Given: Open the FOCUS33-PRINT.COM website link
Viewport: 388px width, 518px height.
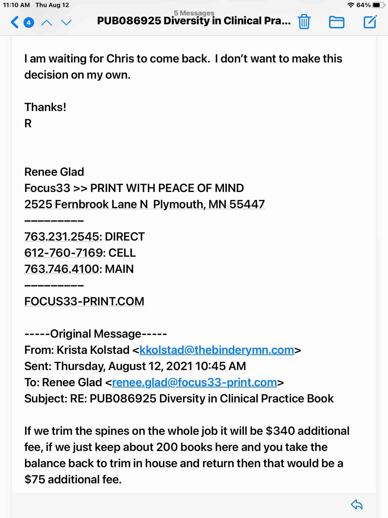Looking at the screenshot, I should (x=84, y=301).
